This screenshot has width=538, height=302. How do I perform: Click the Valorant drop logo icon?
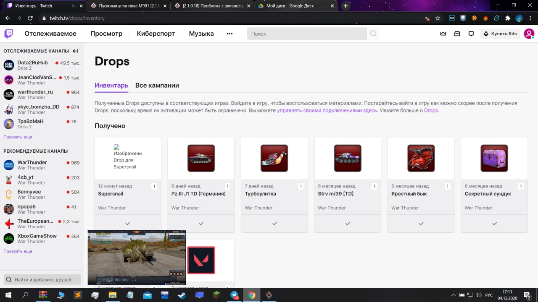(x=201, y=260)
